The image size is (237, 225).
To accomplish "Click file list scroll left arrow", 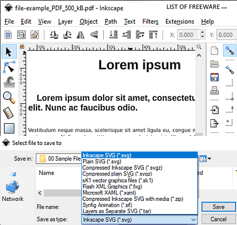I will (40, 193).
